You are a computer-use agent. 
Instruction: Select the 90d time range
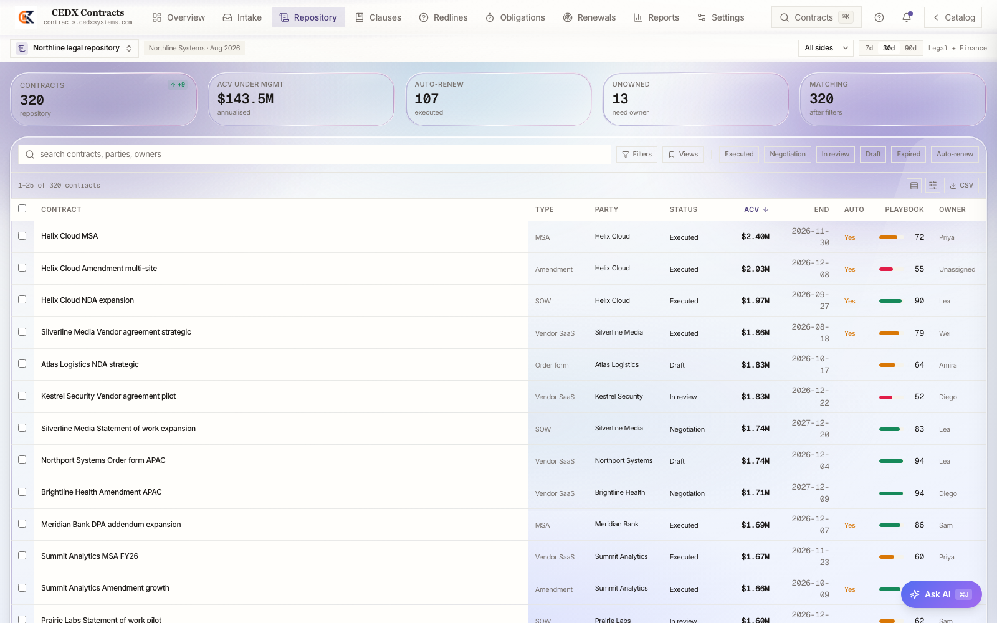(910, 48)
